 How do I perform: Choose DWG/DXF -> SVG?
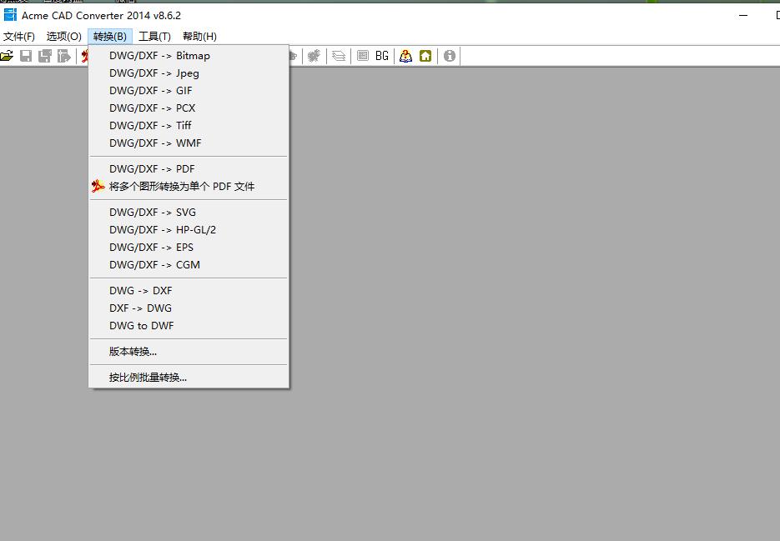click(x=189, y=213)
